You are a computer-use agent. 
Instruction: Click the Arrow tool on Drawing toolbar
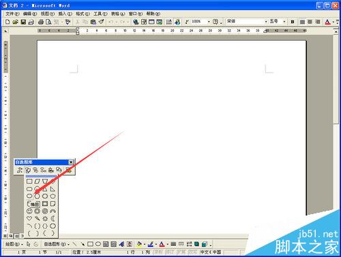click(x=83, y=244)
